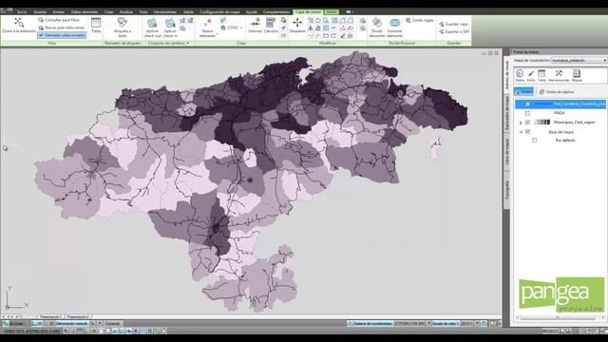Open the Complementos ribbon tab
Viewport: 608px width, 342px height.
pos(276,12)
